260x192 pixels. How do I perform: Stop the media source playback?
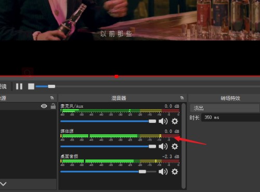31,86
